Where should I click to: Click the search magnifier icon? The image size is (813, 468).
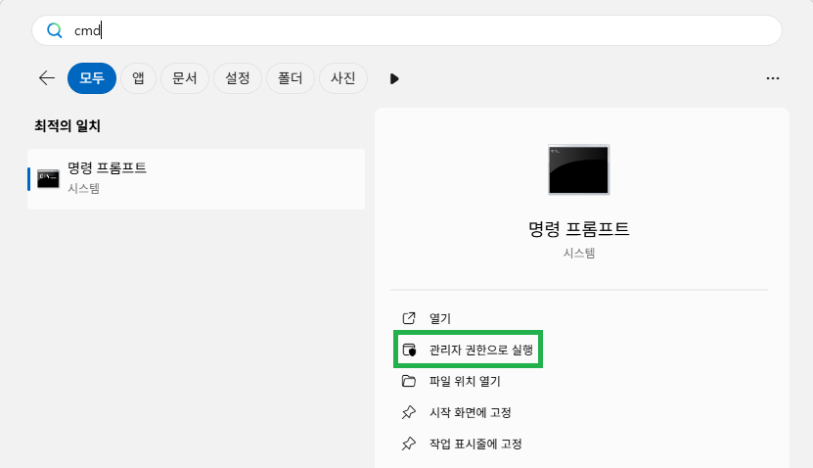55,30
